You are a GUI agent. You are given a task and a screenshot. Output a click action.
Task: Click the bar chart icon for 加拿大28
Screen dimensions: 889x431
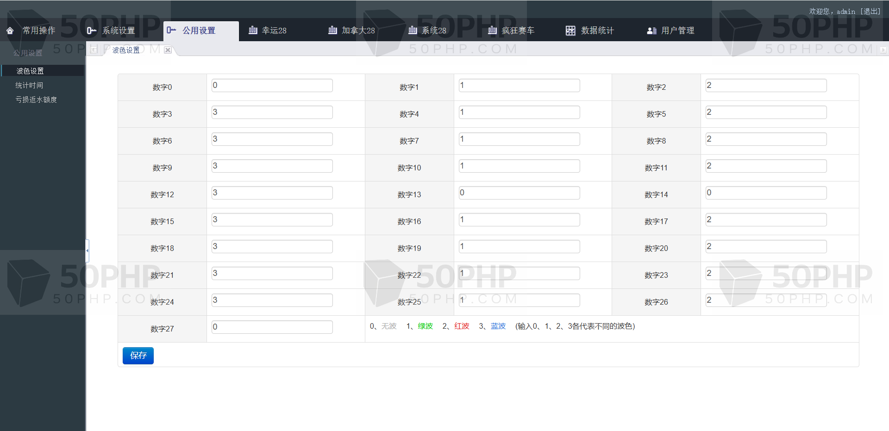(x=332, y=30)
